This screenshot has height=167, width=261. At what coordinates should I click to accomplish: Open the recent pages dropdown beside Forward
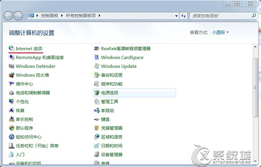[x=25, y=16]
